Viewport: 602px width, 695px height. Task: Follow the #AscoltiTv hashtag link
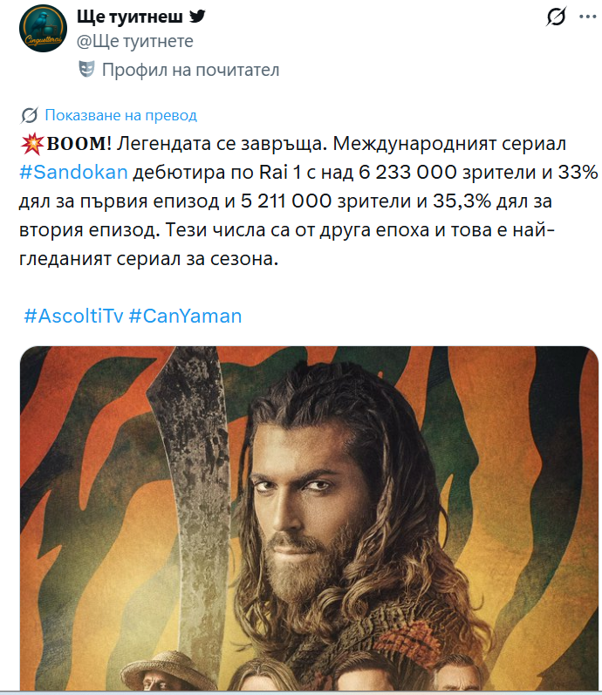pos(72,316)
